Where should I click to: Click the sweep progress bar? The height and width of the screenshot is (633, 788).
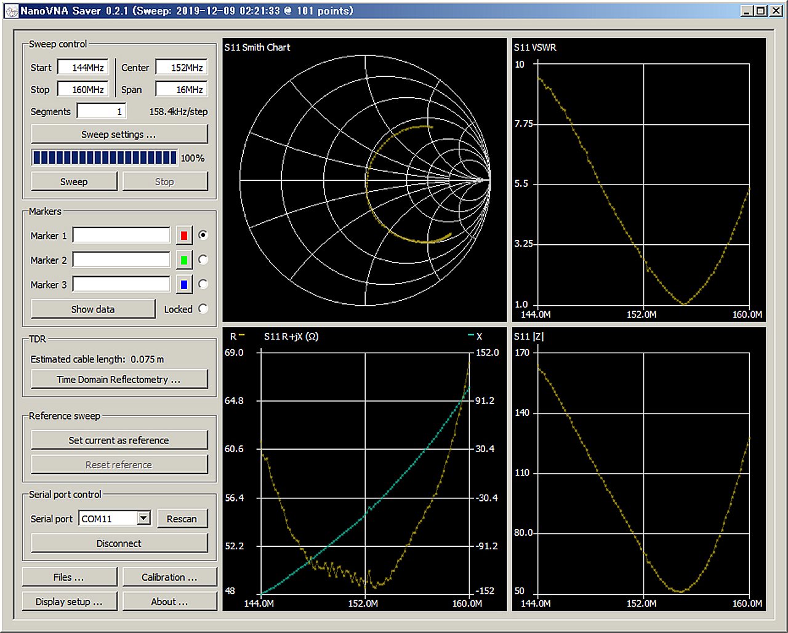click(105, 157)
